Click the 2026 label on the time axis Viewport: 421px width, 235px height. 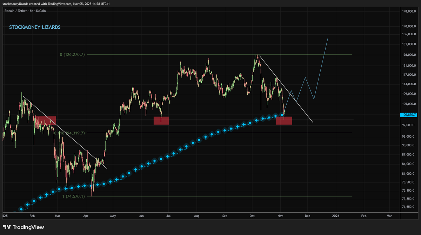point(336,216)
